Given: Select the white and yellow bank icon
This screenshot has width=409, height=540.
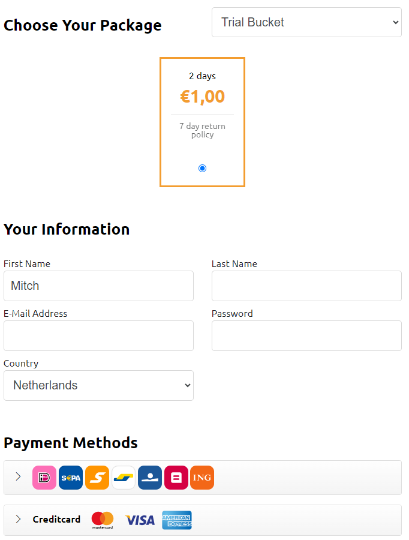Looking at the screenshot, I should 123,477.
